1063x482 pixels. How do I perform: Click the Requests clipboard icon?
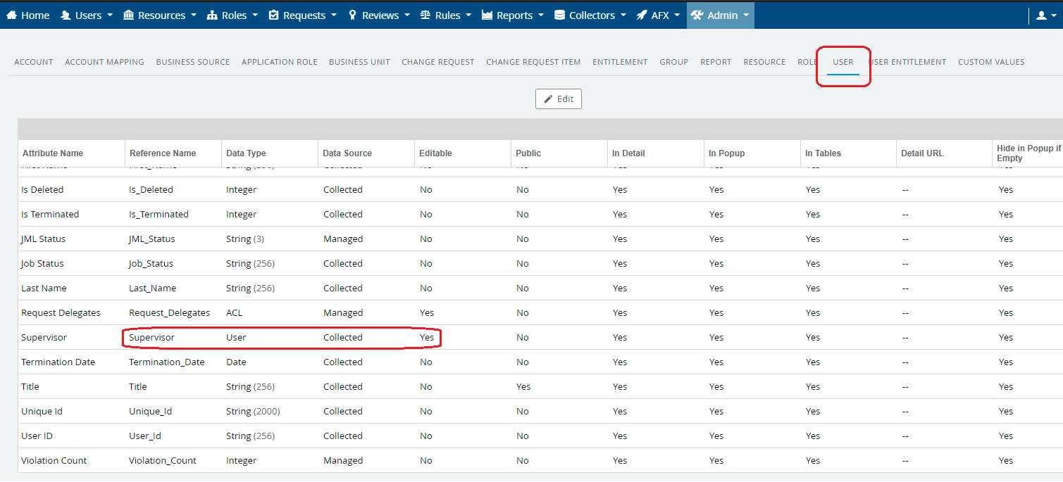click(274, 15)
